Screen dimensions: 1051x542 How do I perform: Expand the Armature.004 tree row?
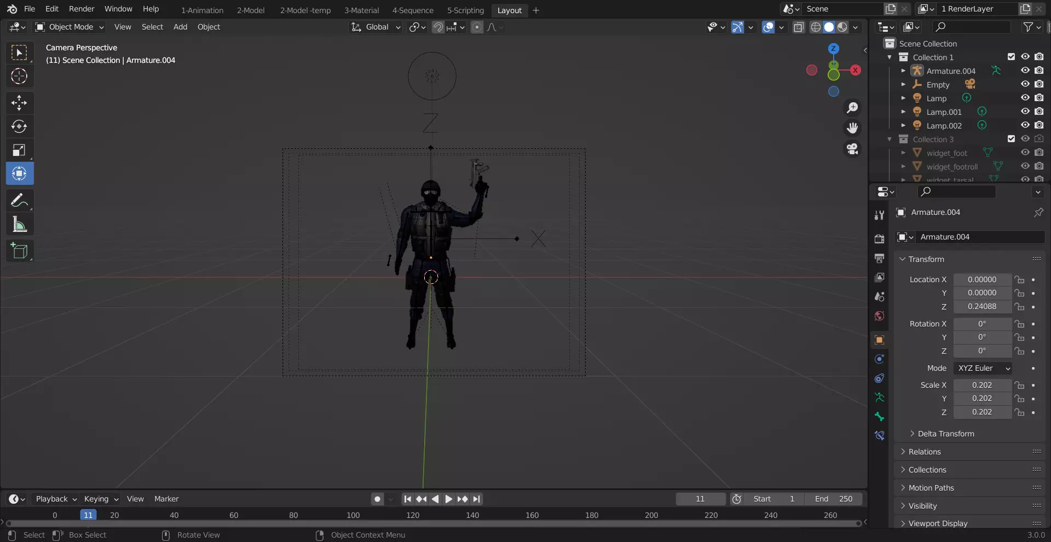tap(903, 71)
